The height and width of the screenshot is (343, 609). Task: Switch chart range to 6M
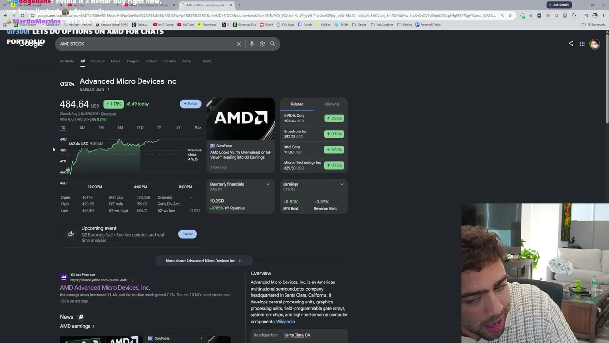[120, 127]
